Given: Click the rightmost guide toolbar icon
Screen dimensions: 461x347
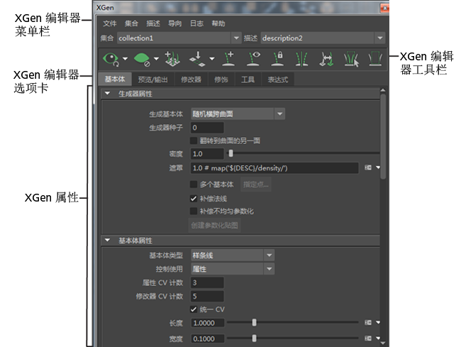Looking at the screenshot, I should tap(375, 59).
